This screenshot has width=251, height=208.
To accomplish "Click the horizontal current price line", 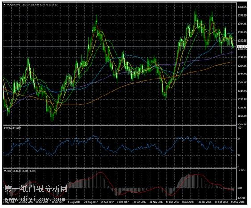I will (x=120, y=46).
